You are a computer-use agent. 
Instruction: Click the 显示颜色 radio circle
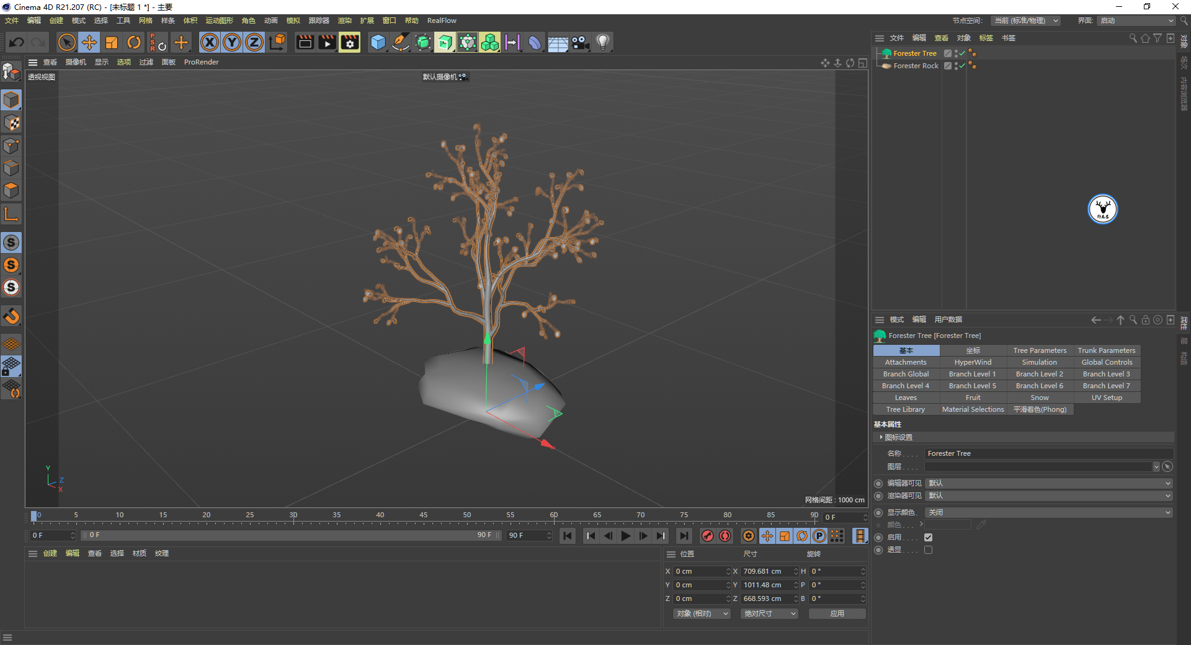tap(878, 512)
